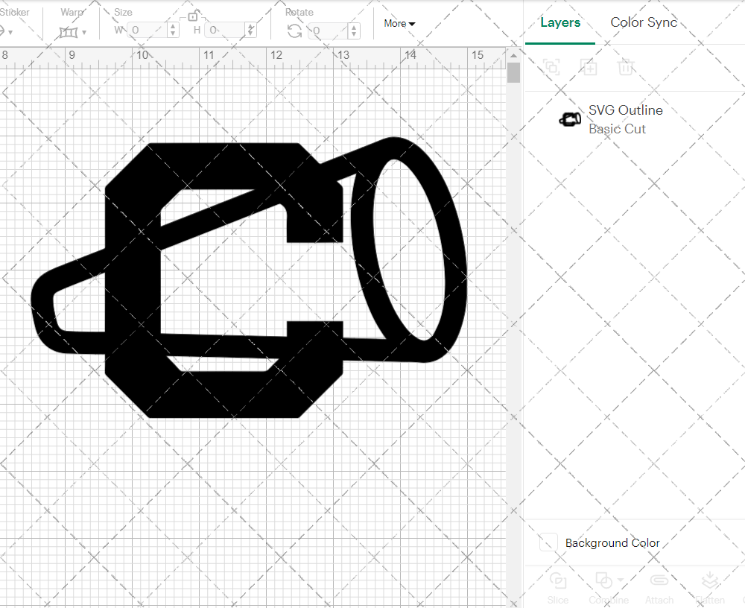Viewport: 745px width, 608px height.
Task: Click the Flatten tool icon
Action: pyautogui.click(x=709, y=581)
